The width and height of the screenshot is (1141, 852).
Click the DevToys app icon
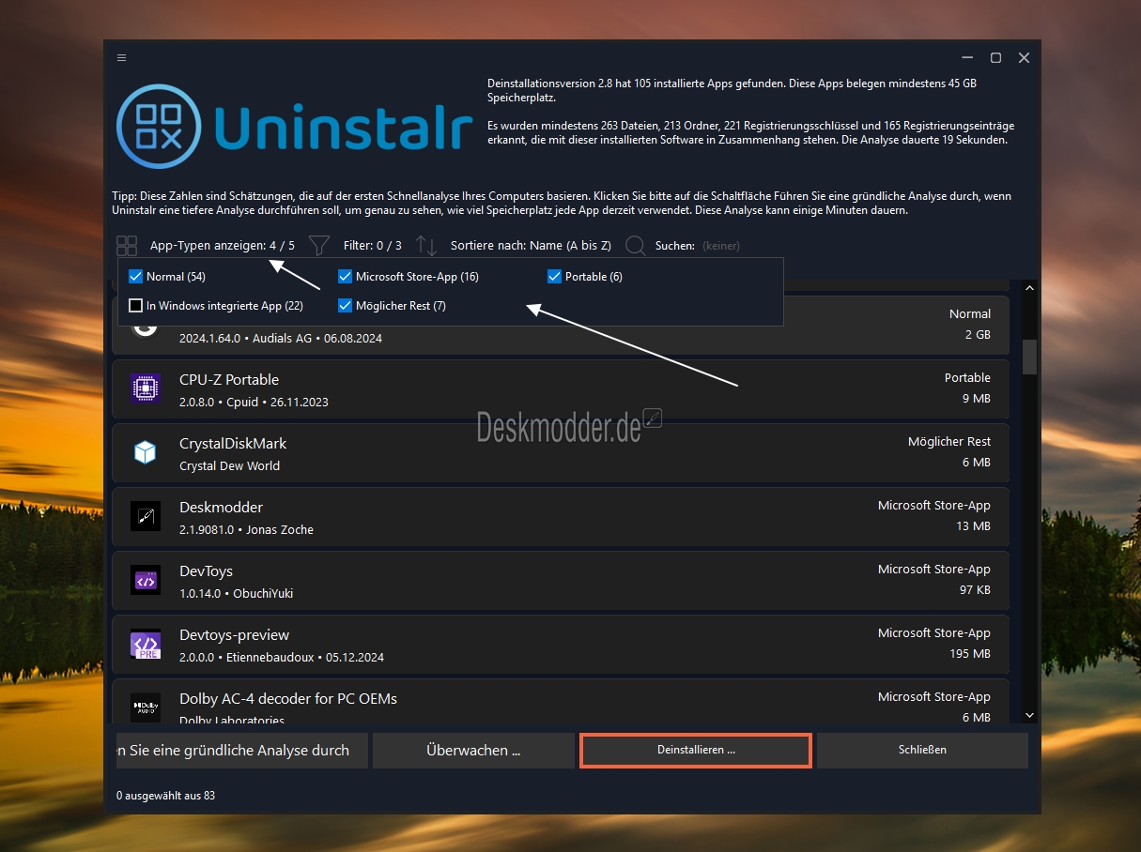click(146, 580)
